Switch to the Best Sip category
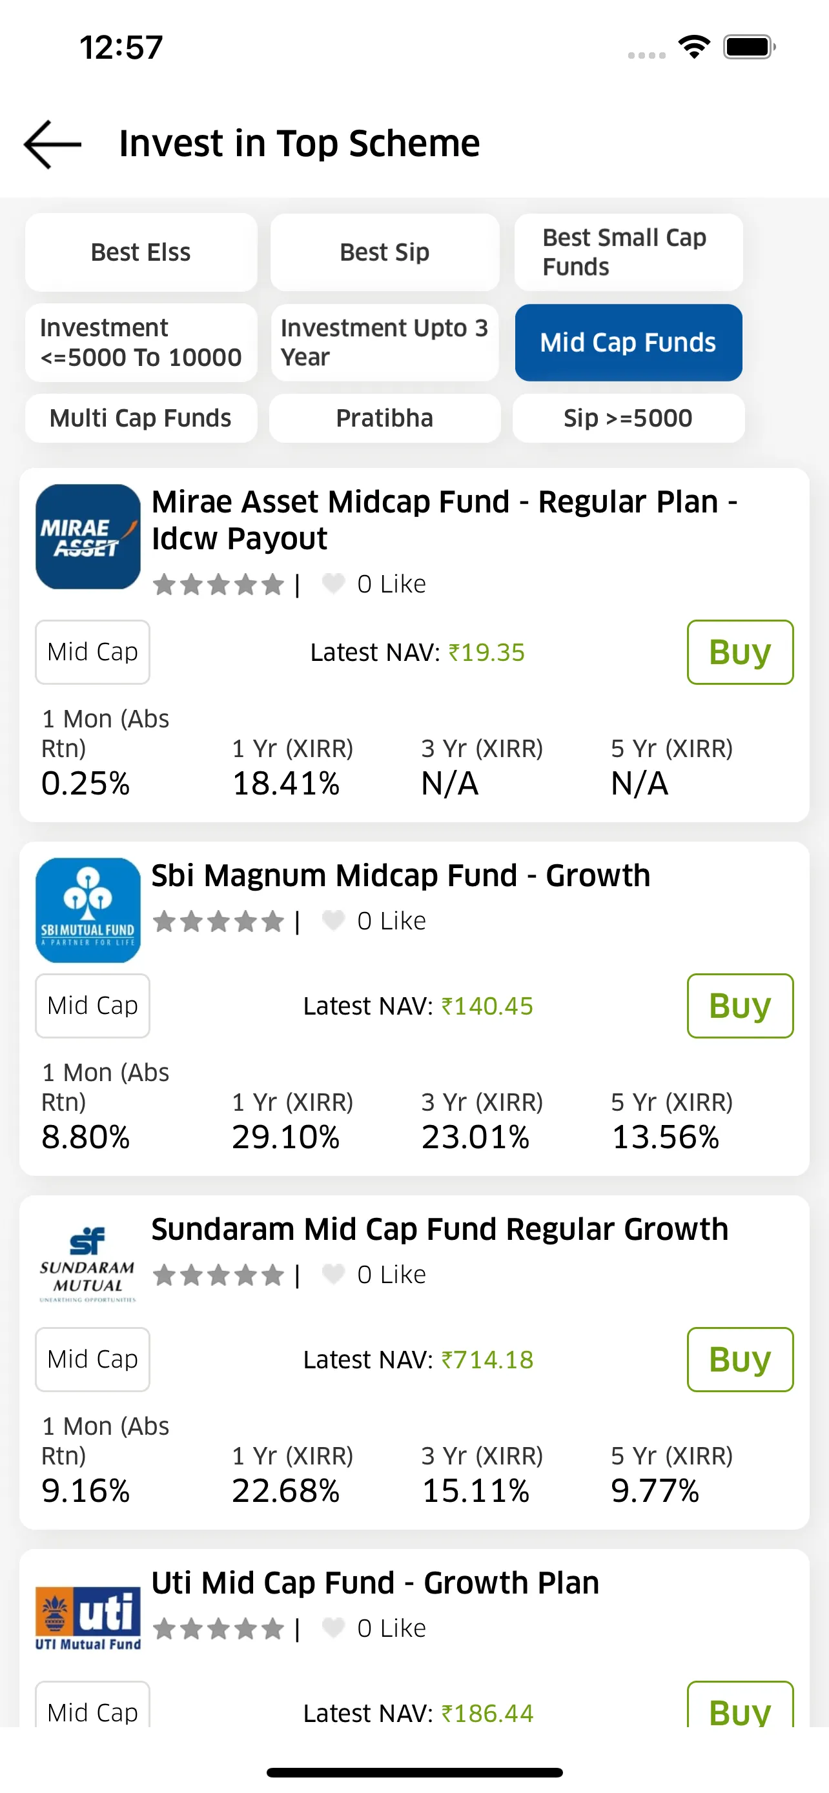The height and width of the screenshot is (1793, 829). 384,252
